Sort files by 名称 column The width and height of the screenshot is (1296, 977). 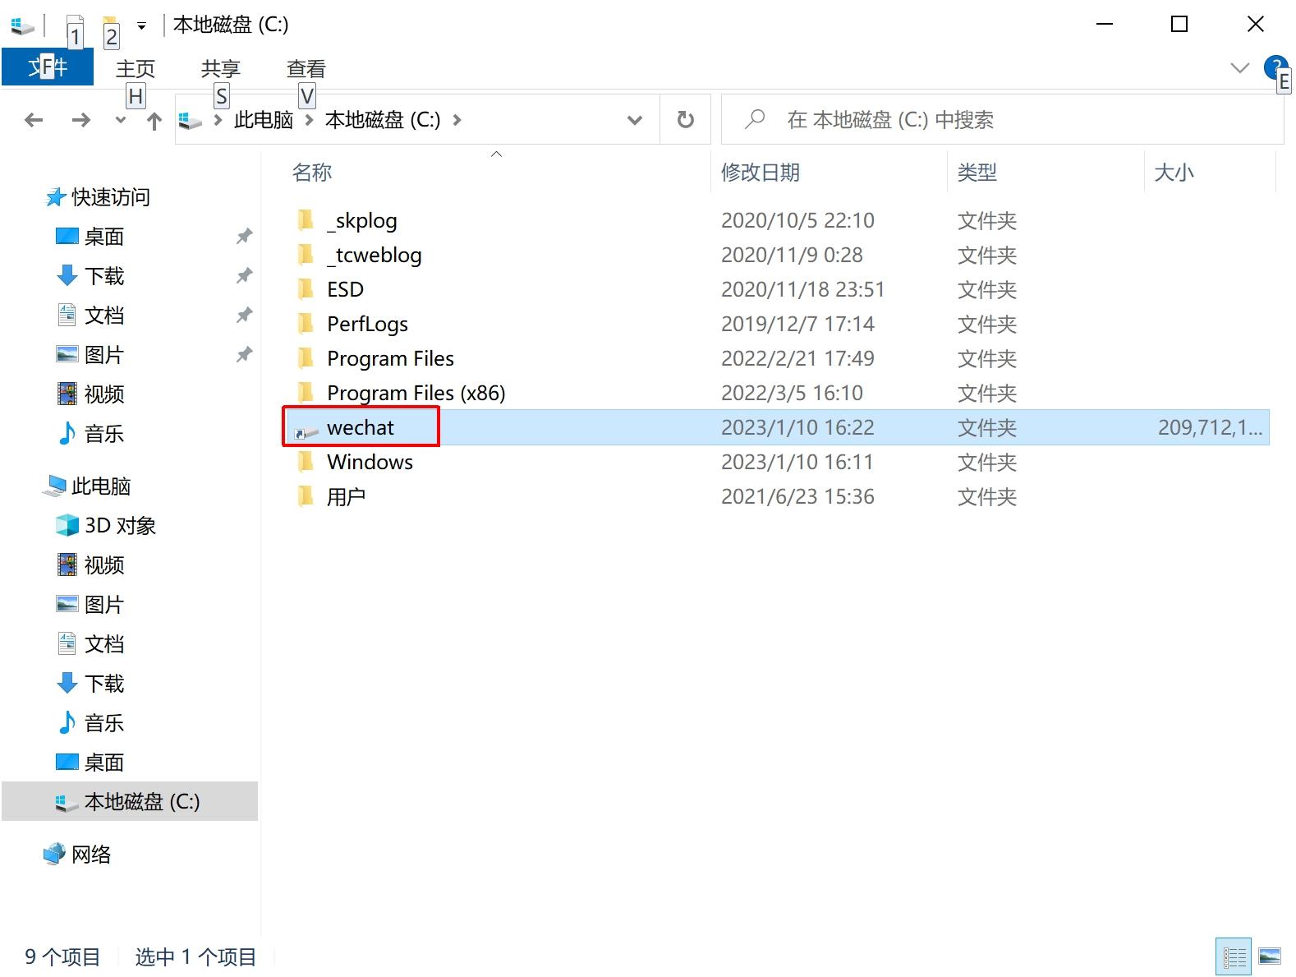coord(312,173)
